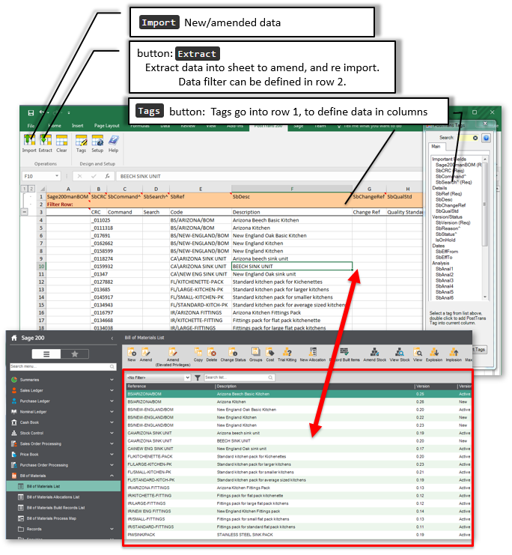
Task: Select SbRef (Req) tag in list
Action: 448,194
